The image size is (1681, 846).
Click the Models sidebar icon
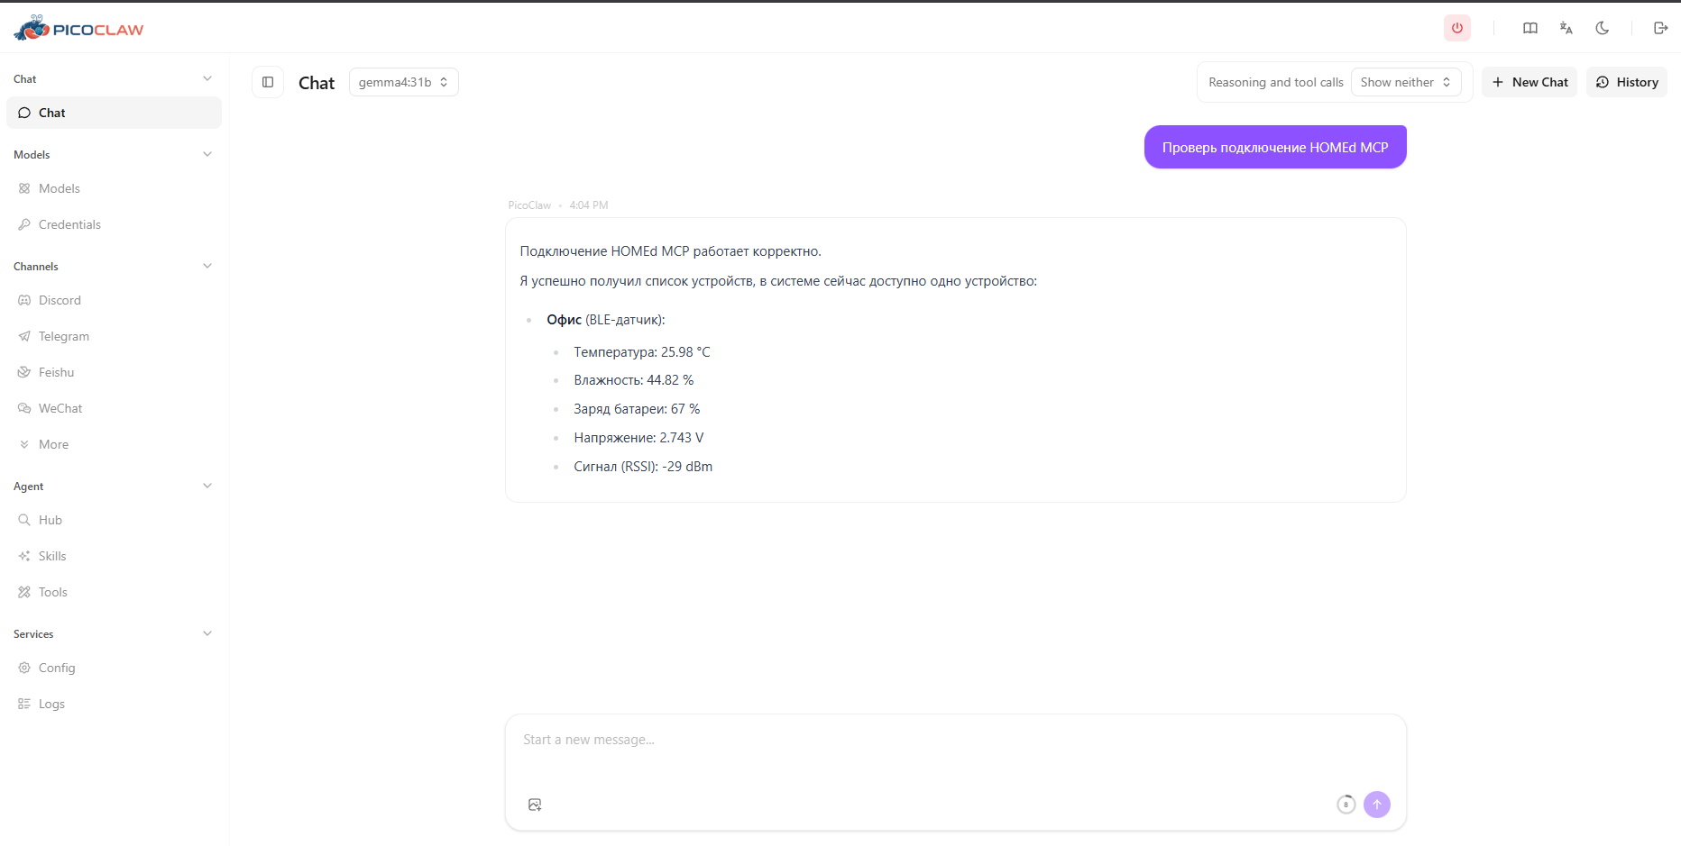(24, 188)
